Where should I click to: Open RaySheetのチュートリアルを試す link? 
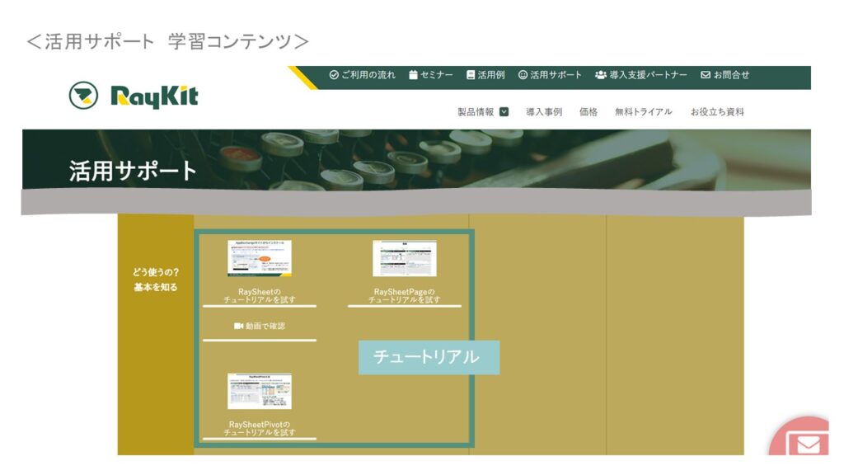pos(260,296)
